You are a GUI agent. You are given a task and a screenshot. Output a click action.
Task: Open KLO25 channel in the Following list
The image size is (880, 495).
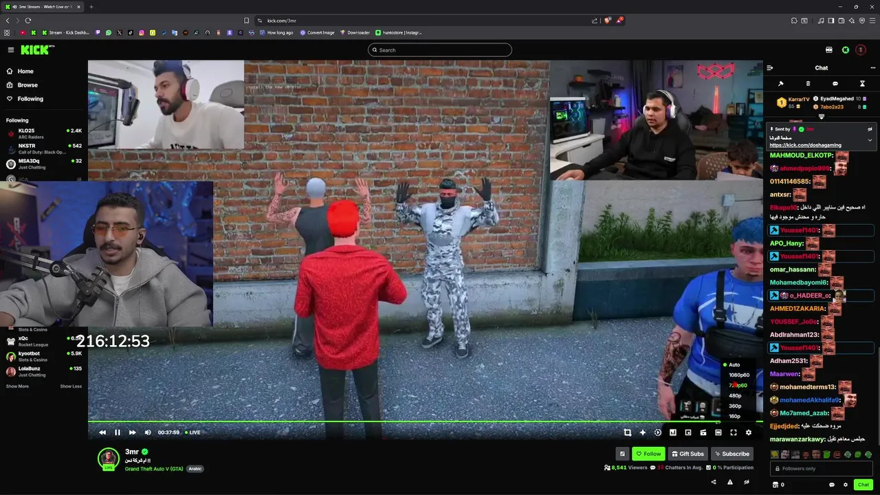pos(43,133)
